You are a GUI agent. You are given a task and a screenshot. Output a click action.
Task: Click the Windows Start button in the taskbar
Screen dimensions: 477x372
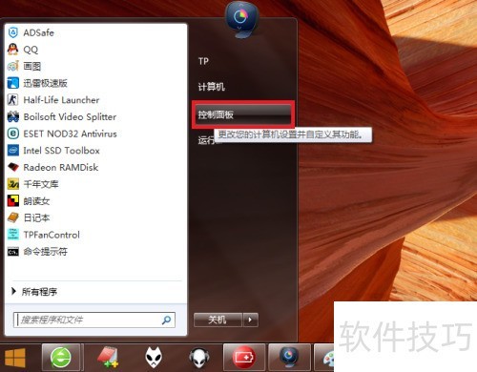[15, 358]
